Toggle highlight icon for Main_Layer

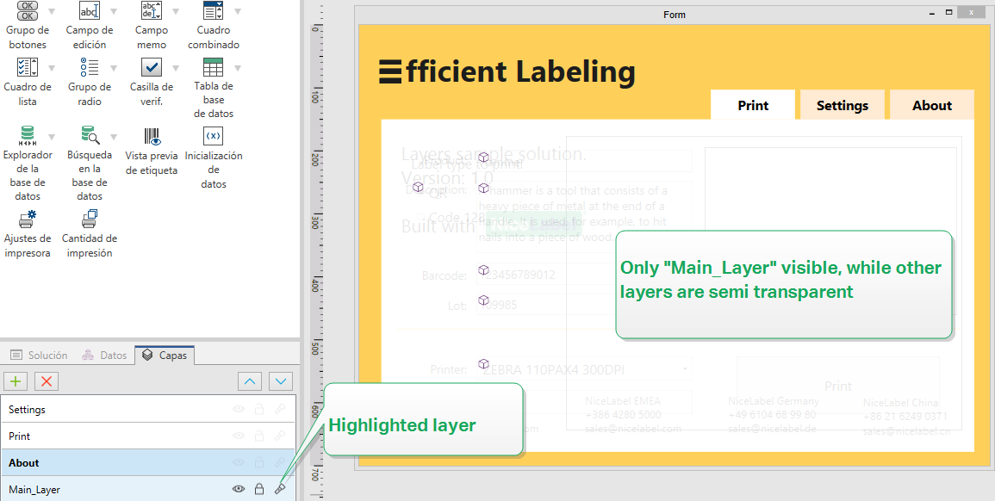(280, 489)
